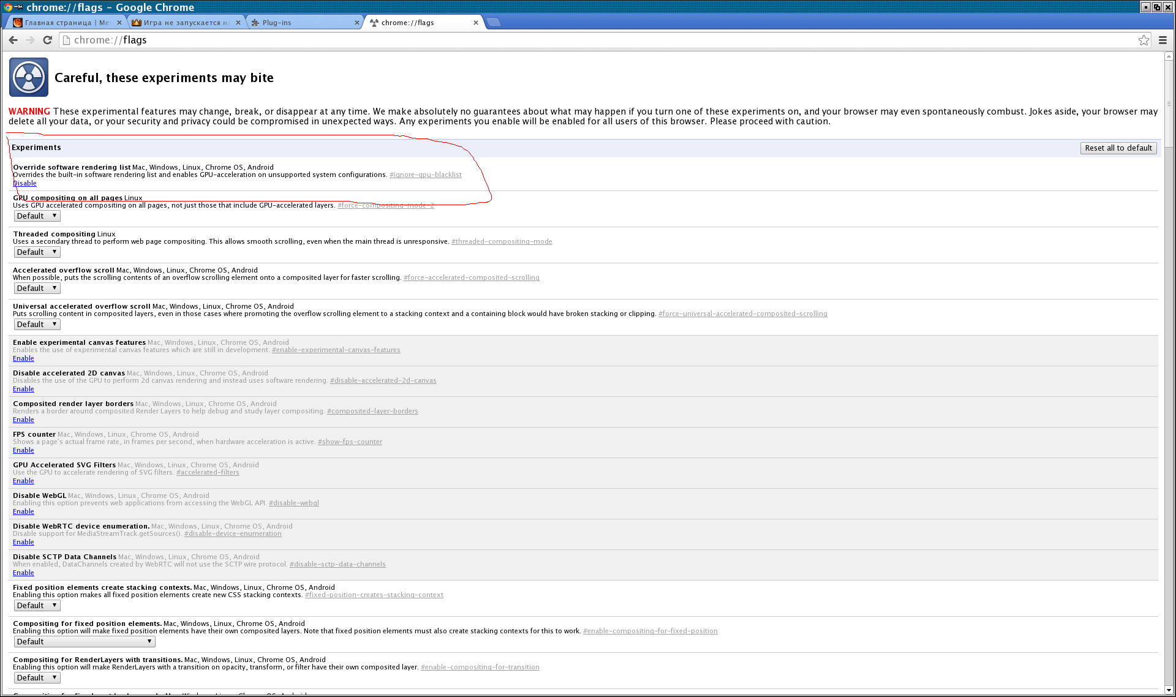Switch to the Plug-ins tab

pyautogui.click(x=304, y=23)
